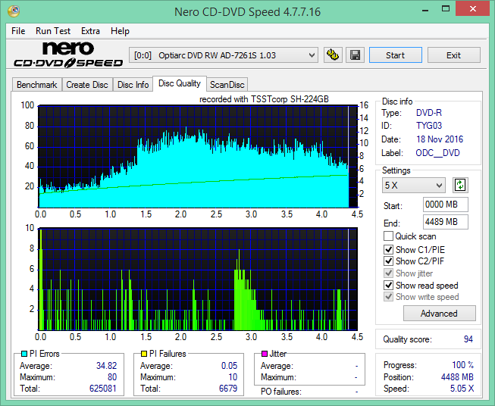Click PI Failures maximum value 10
The width and height of the screenshot is (495, 406).
(x=233, y=377)
